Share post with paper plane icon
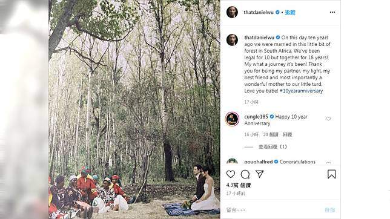Viewport: 390px width, 219px height. [259, 174]
